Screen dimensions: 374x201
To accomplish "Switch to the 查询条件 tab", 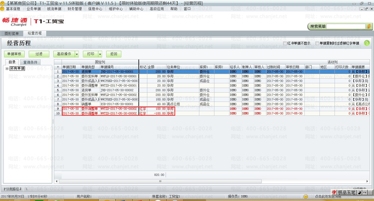I will point(30,62).
